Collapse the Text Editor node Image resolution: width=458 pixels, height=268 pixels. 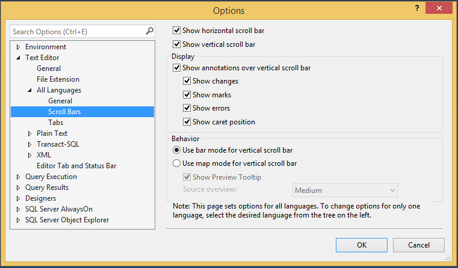[19, 58]
